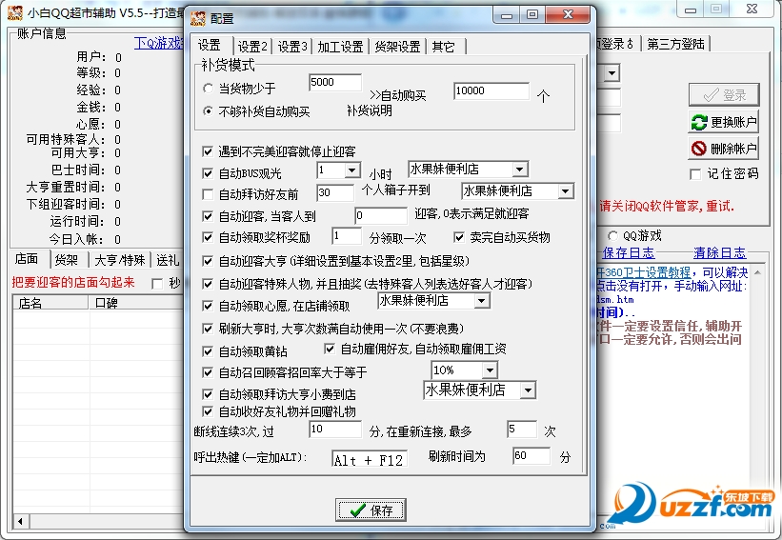Open store dropdown after 个人箱子开到

[566, 191]
